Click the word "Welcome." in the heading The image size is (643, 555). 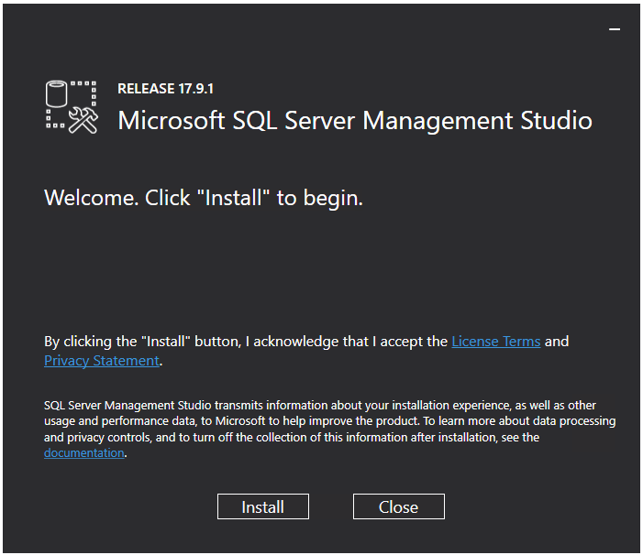[92, 198]
